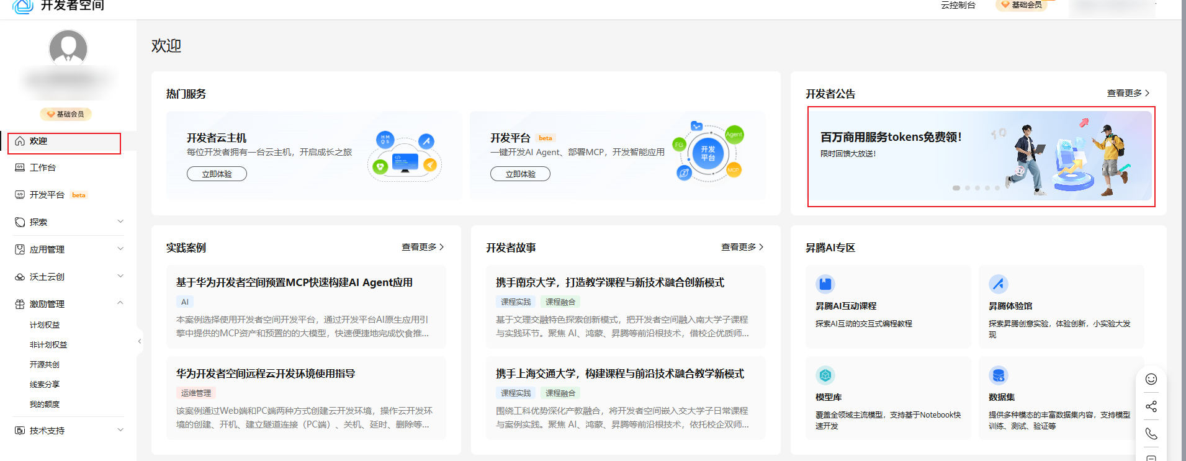
Task: Click the 沃土云创 sidebar icon
Action: point(20,277)
